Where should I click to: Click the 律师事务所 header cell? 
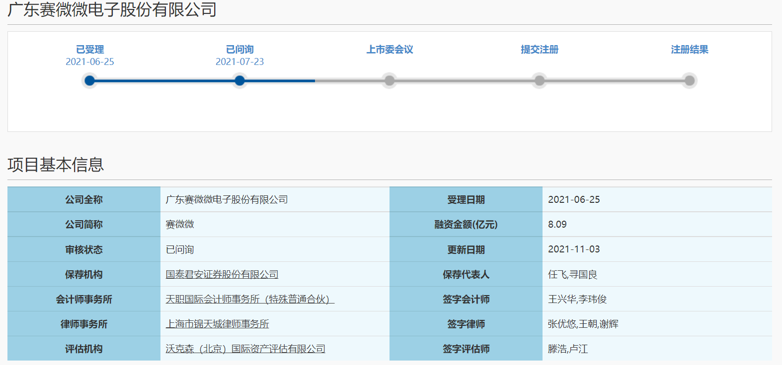(x=84, y=324)
